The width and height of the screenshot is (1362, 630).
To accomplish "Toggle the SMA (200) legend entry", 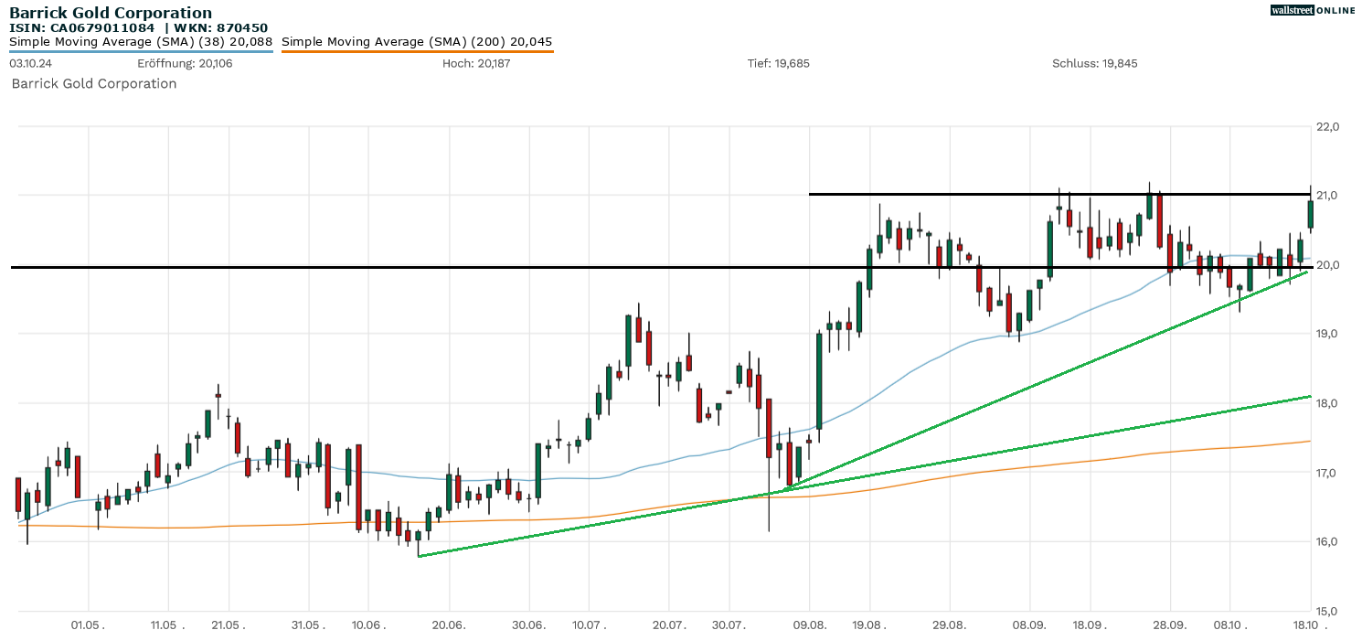I will point(417,41).
